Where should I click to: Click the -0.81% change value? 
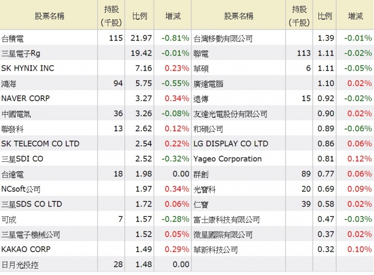tap(176, 38)
